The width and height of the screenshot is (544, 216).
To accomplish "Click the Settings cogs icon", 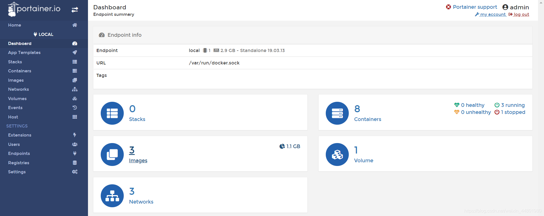I will (x=75, y=172).
